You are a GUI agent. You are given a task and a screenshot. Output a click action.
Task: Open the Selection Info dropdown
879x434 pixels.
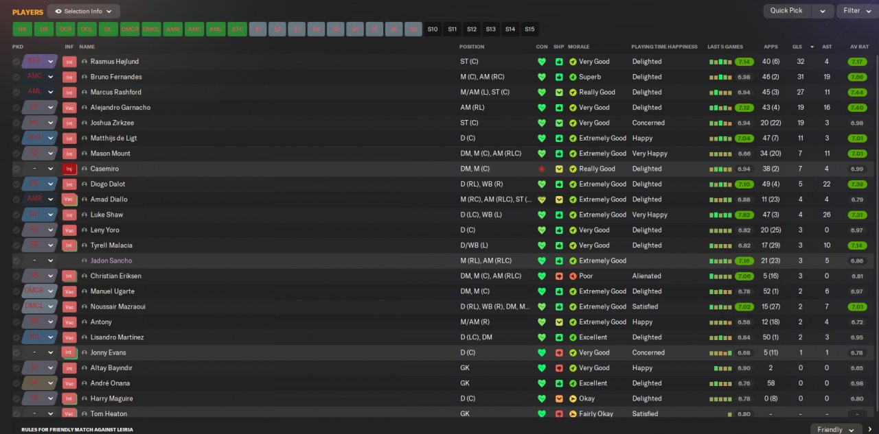[x=84, y=11]
